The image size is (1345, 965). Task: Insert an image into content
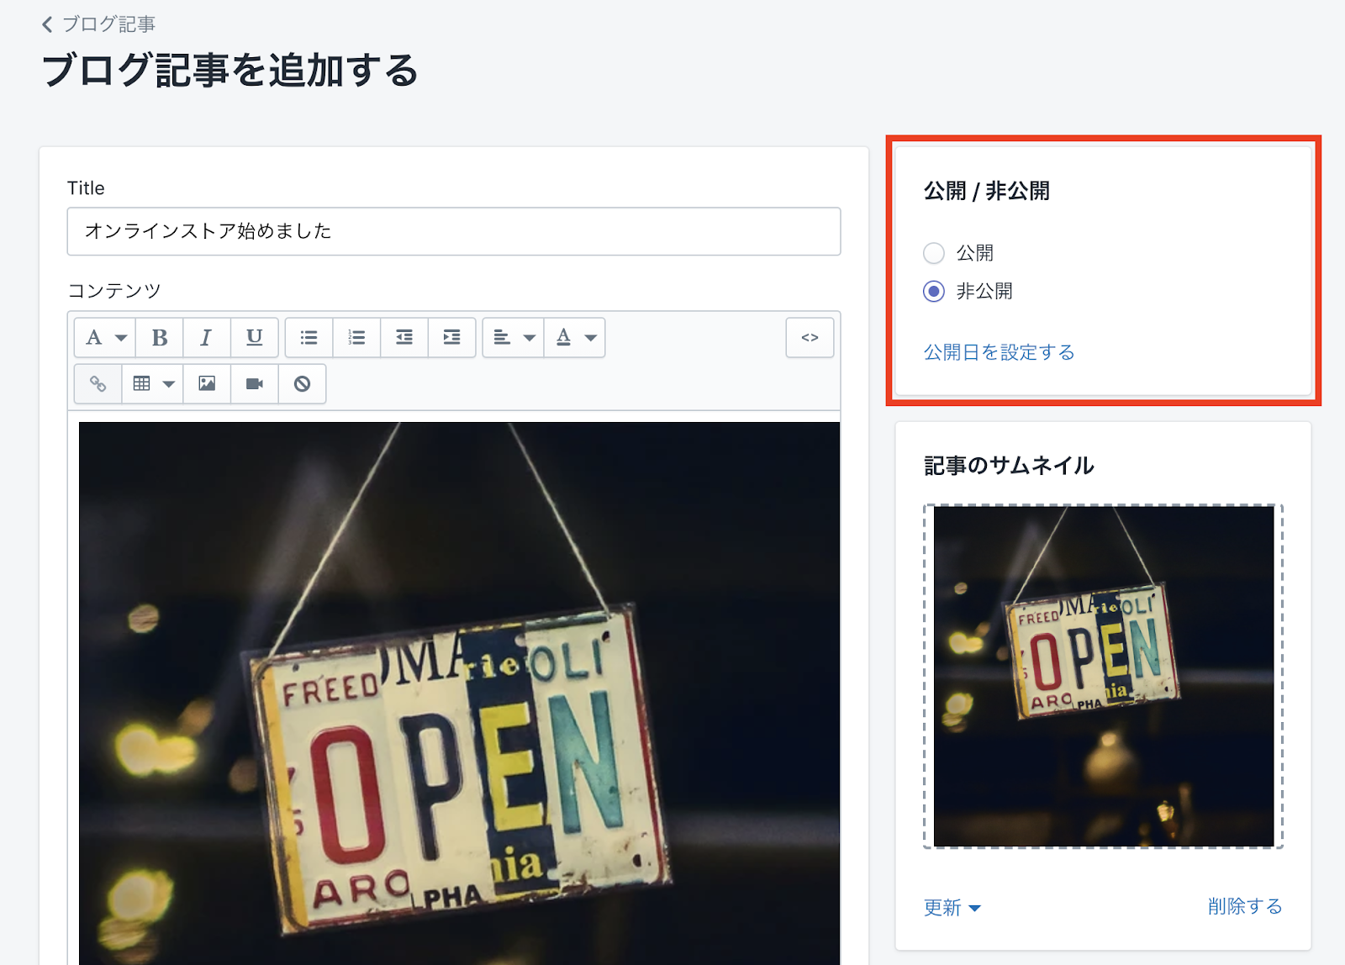click(207, 384)
